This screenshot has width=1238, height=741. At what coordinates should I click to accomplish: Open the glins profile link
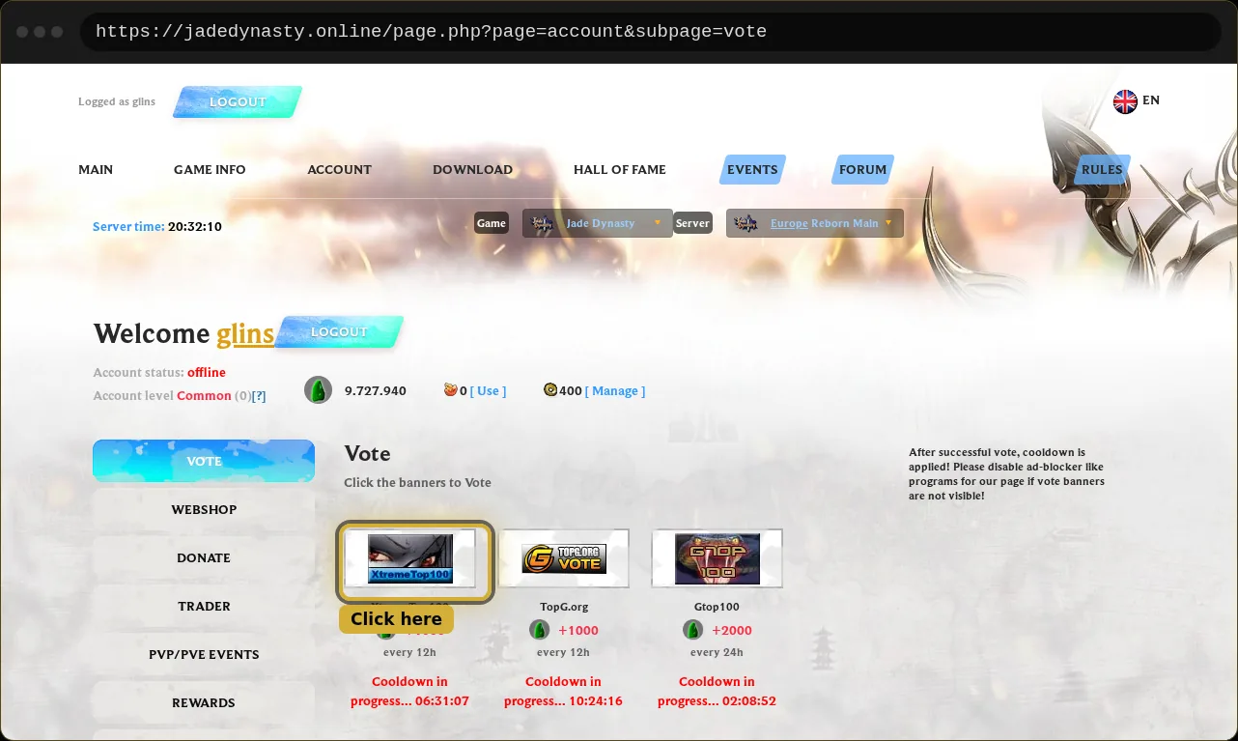coord(245,334)
